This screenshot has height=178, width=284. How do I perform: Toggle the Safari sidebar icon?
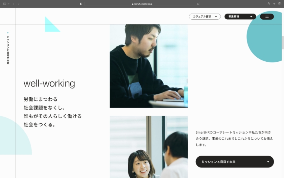[4, 4]
